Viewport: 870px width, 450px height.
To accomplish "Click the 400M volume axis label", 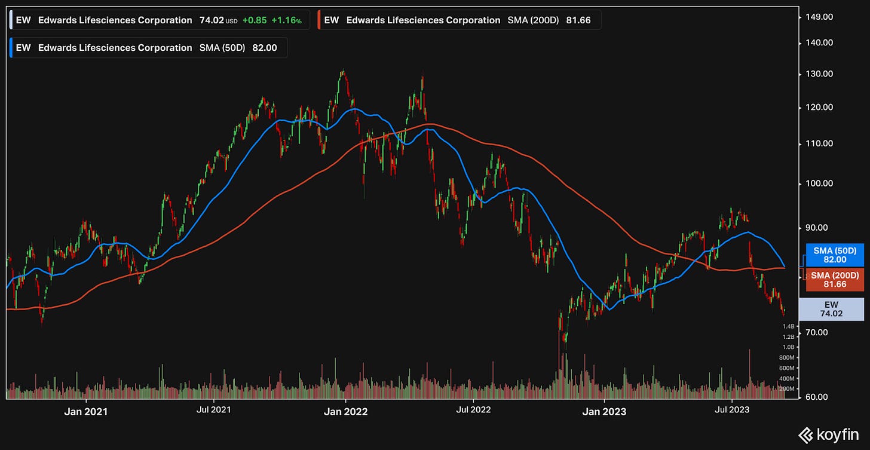I will [787, 378].
